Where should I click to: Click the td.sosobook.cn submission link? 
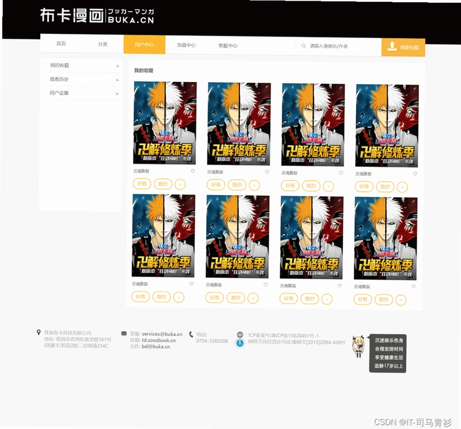[159, 340]
